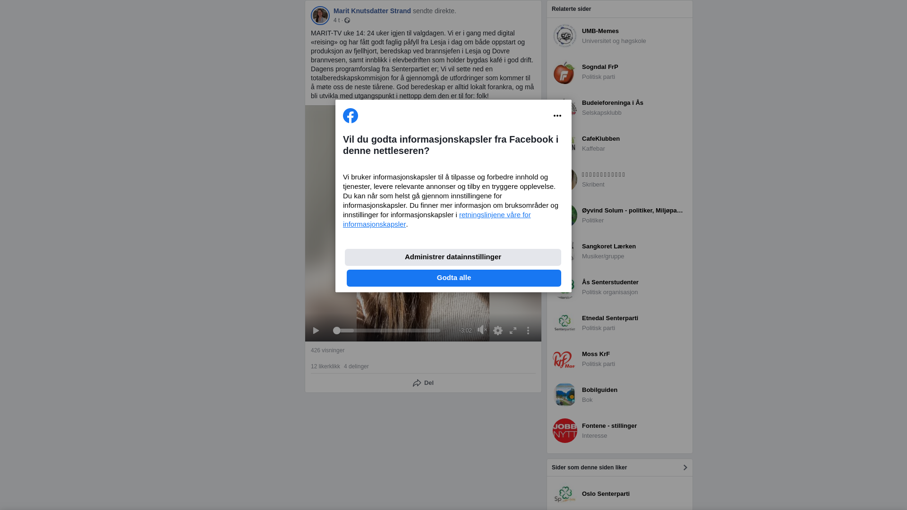The height and width of the screenshot is (510, 907).
Task: Click the Facebook logo in dialog
Action: 351,116
